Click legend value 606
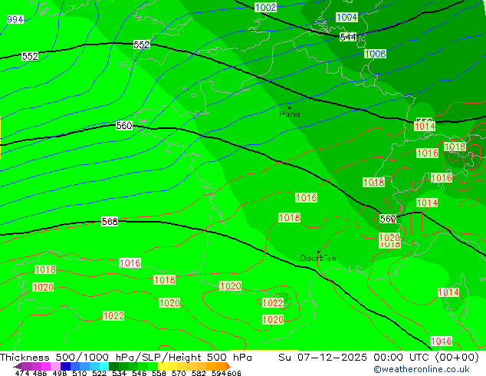 [234, 373]
